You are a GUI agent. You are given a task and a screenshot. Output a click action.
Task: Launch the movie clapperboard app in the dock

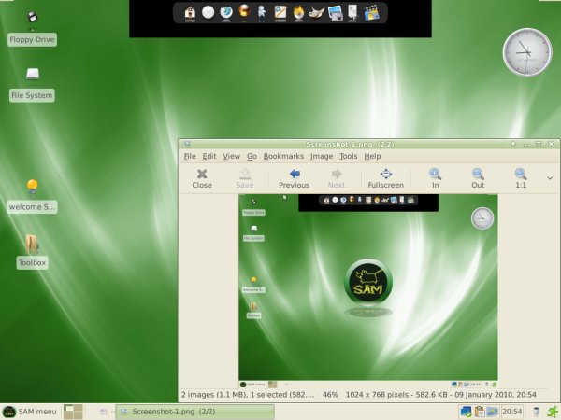click(x=372, y=13)
